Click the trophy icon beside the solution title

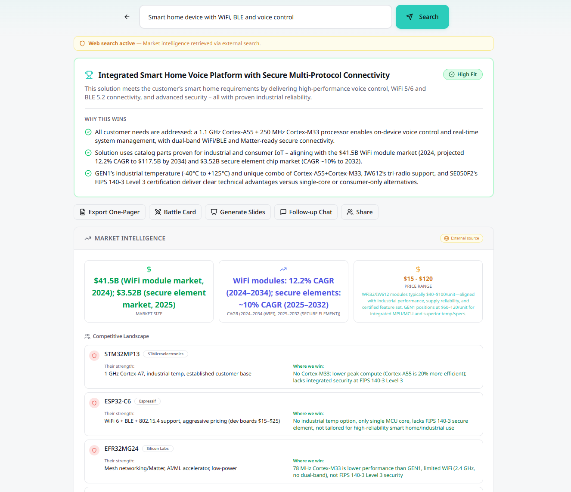(x=89, y=75)
